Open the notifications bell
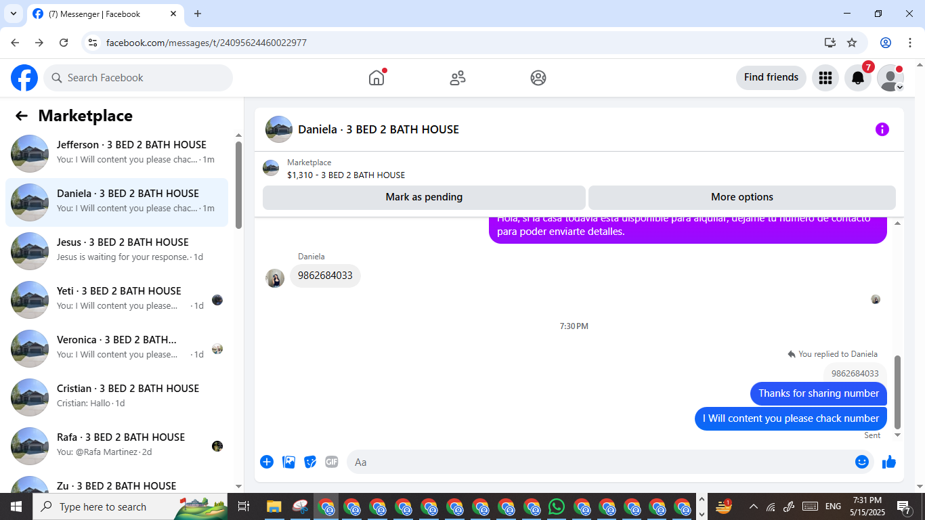This screenshot has width=925, height=520. pos(858,78)
